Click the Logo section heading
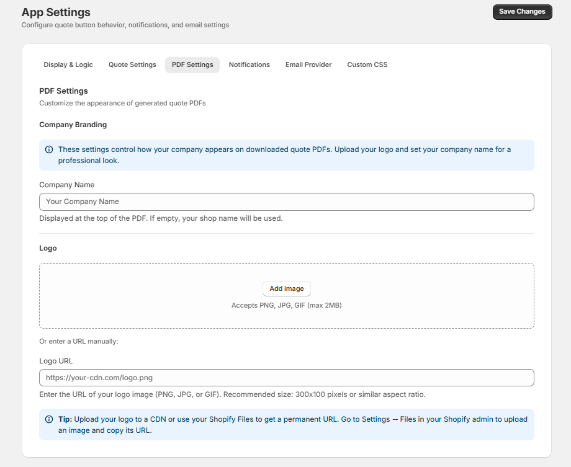 point(48,247)
